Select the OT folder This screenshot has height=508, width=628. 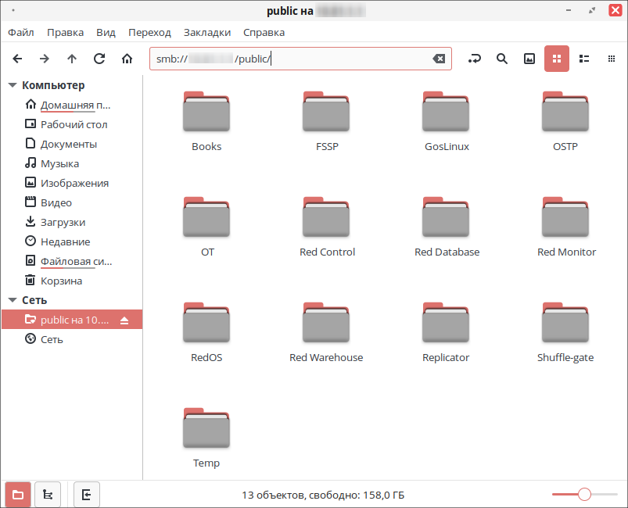pos(206,227)
